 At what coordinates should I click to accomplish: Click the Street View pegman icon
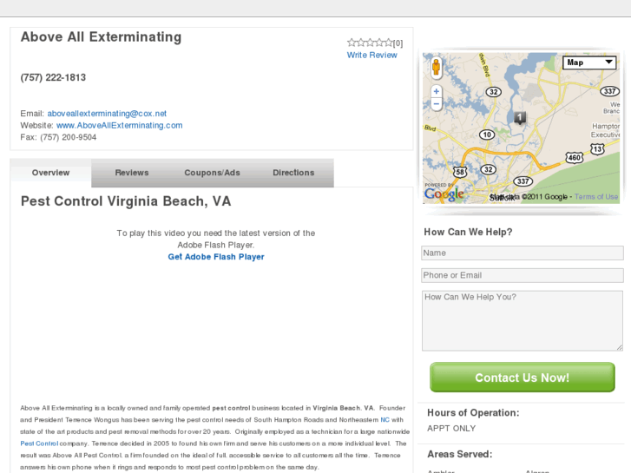pos(436,67)
